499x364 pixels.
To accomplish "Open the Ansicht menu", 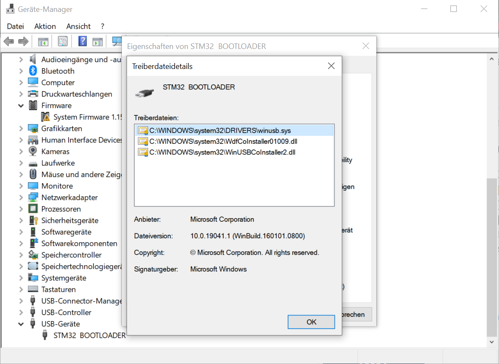I will coord(78,26).
